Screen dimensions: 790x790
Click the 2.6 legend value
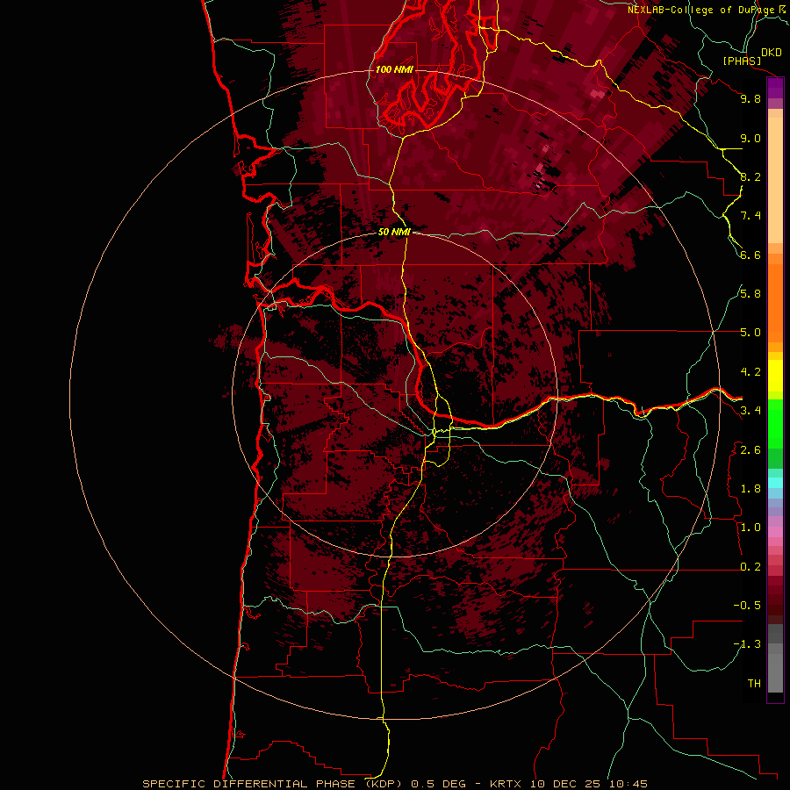[x=750, y=450]
